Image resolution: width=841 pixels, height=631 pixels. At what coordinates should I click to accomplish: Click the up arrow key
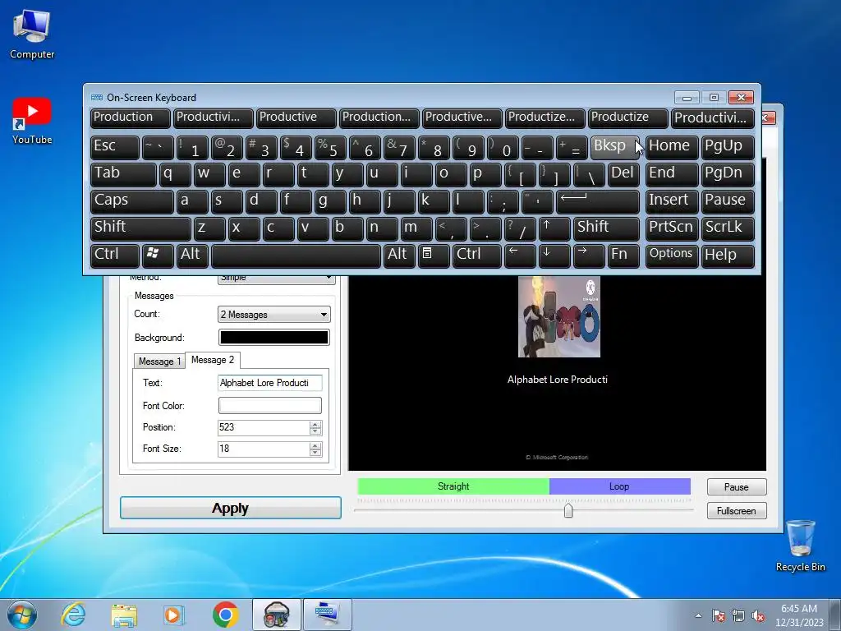[x=554, y=228]
